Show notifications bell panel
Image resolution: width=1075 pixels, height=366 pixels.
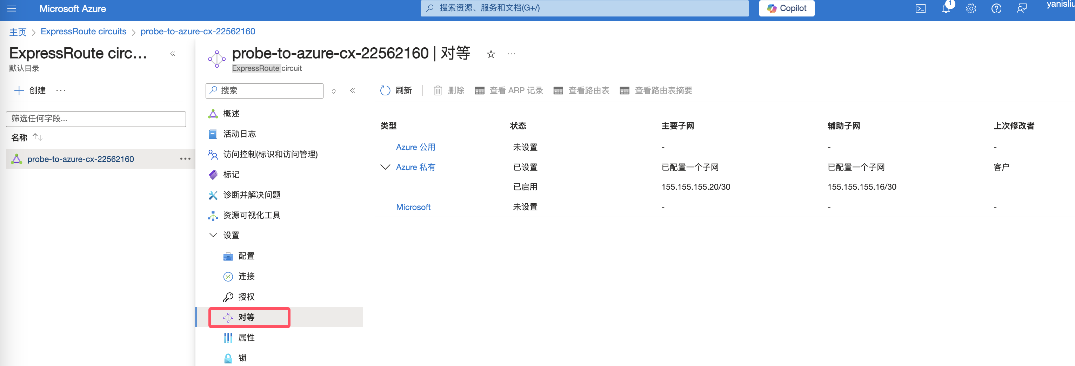tap(946, 8)
